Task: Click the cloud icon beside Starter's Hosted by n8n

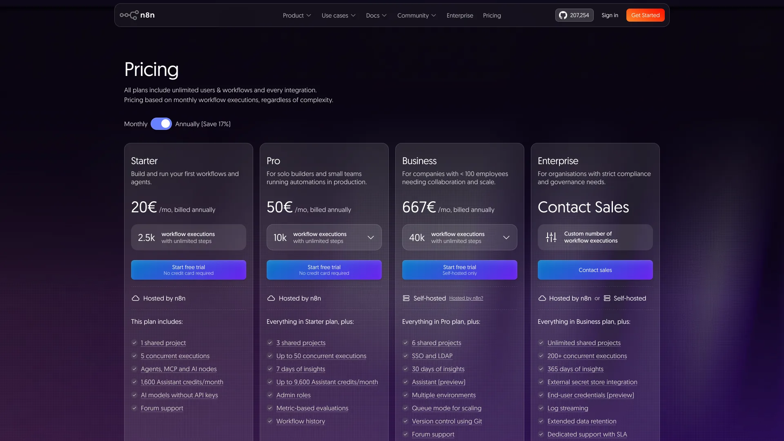Action: (136, 298)
